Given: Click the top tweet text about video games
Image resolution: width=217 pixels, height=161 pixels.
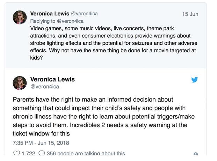Looking at the screenshot, I should [x=114, y=43].
